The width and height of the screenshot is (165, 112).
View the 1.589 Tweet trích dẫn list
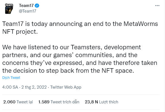tap(59, 102)
